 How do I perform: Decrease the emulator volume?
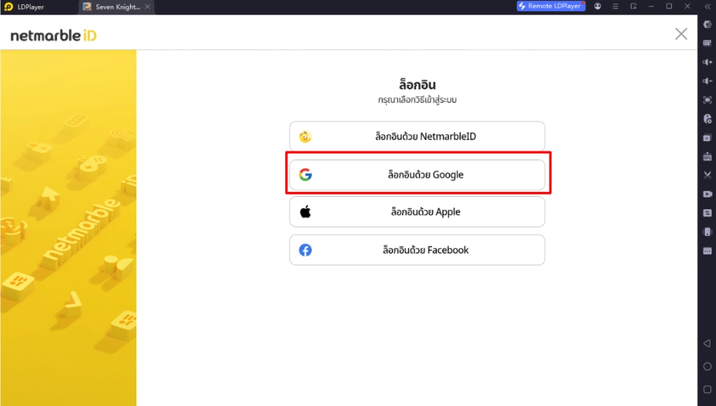(707, 81)
